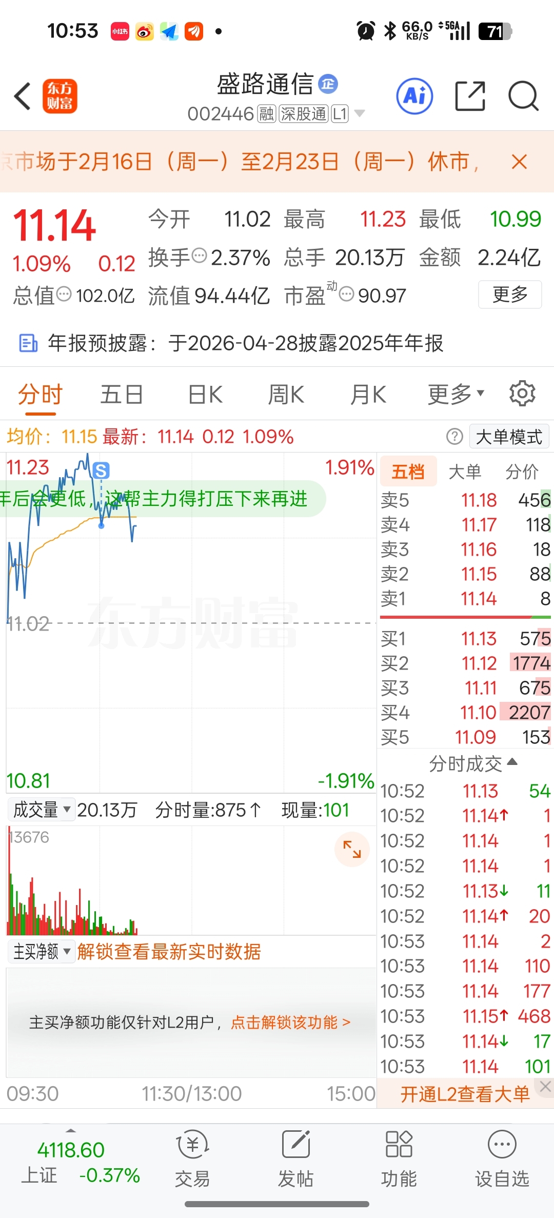The image size is (554, 1218).
Task: Tap the help question mark icon
Action: [x=454, y=437]
